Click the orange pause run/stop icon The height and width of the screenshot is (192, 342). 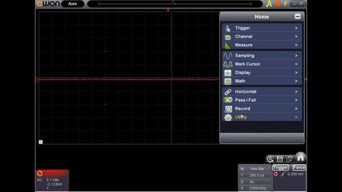coord(277,4)
